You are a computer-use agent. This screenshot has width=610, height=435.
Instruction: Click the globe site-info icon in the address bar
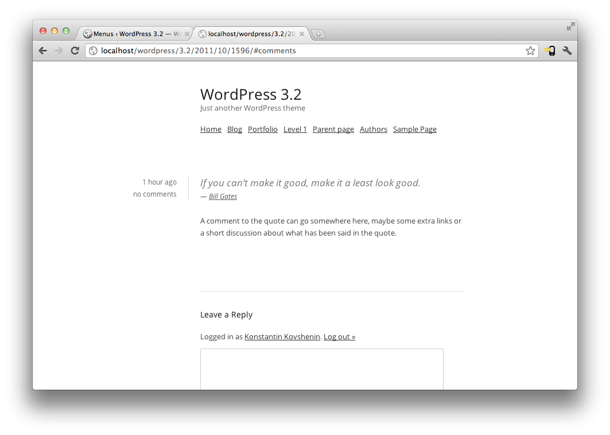coord(93,51)
